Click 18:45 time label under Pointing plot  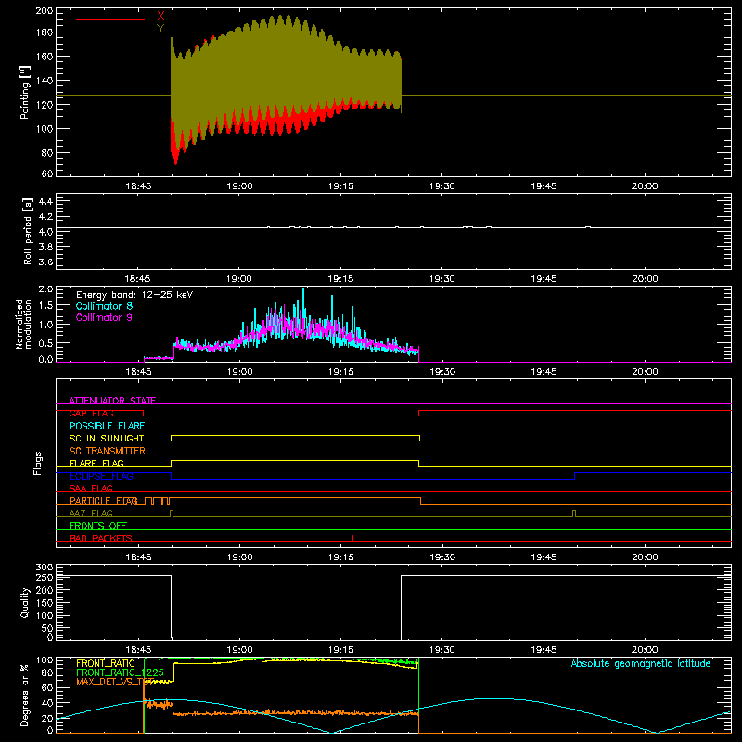[138, 186]
